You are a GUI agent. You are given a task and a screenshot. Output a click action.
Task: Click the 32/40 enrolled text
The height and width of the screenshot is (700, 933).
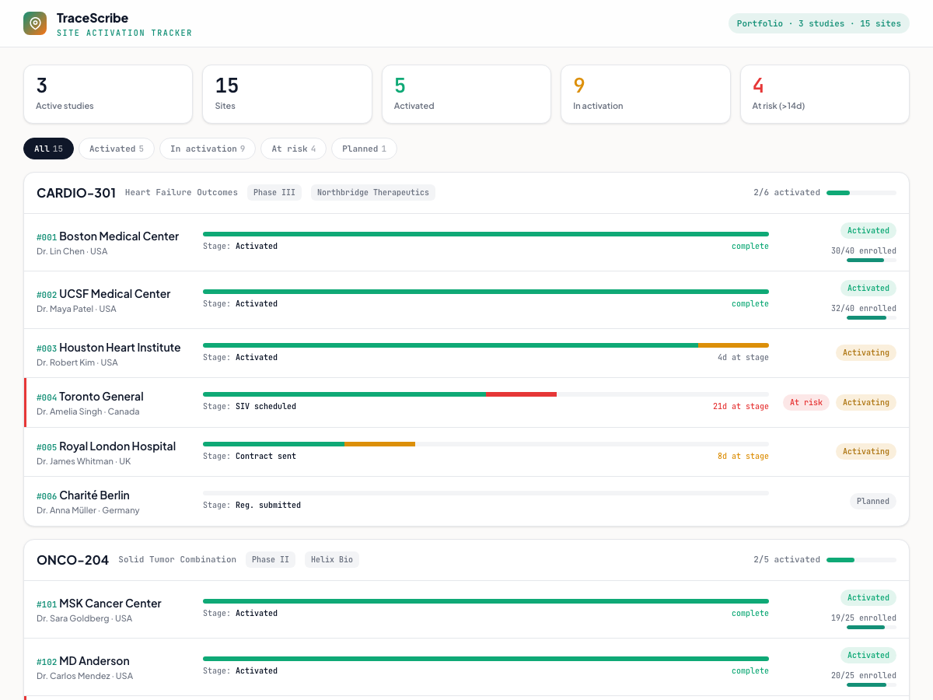pos(864,309)
